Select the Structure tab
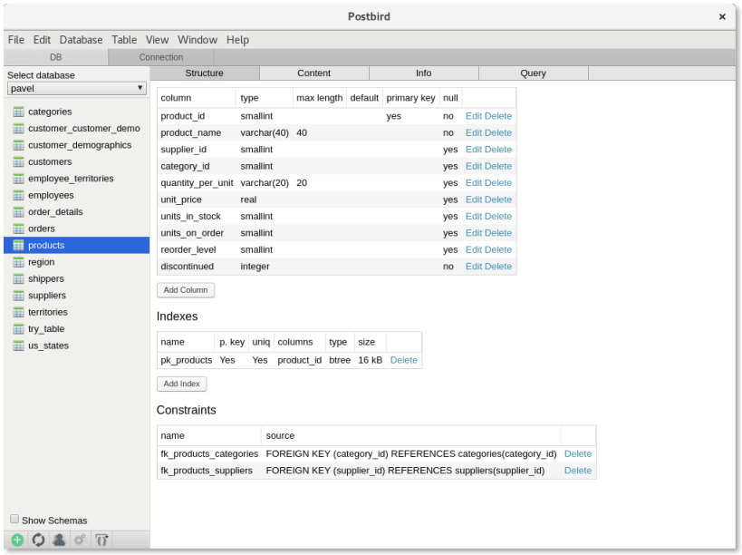Viewport: 742px width, 555px height. pyautogui.click(x=205, y=73)
